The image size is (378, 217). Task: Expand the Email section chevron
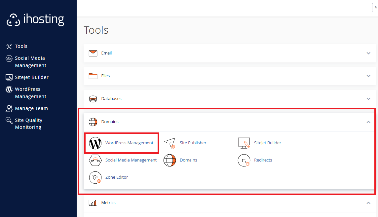[368, 53]
